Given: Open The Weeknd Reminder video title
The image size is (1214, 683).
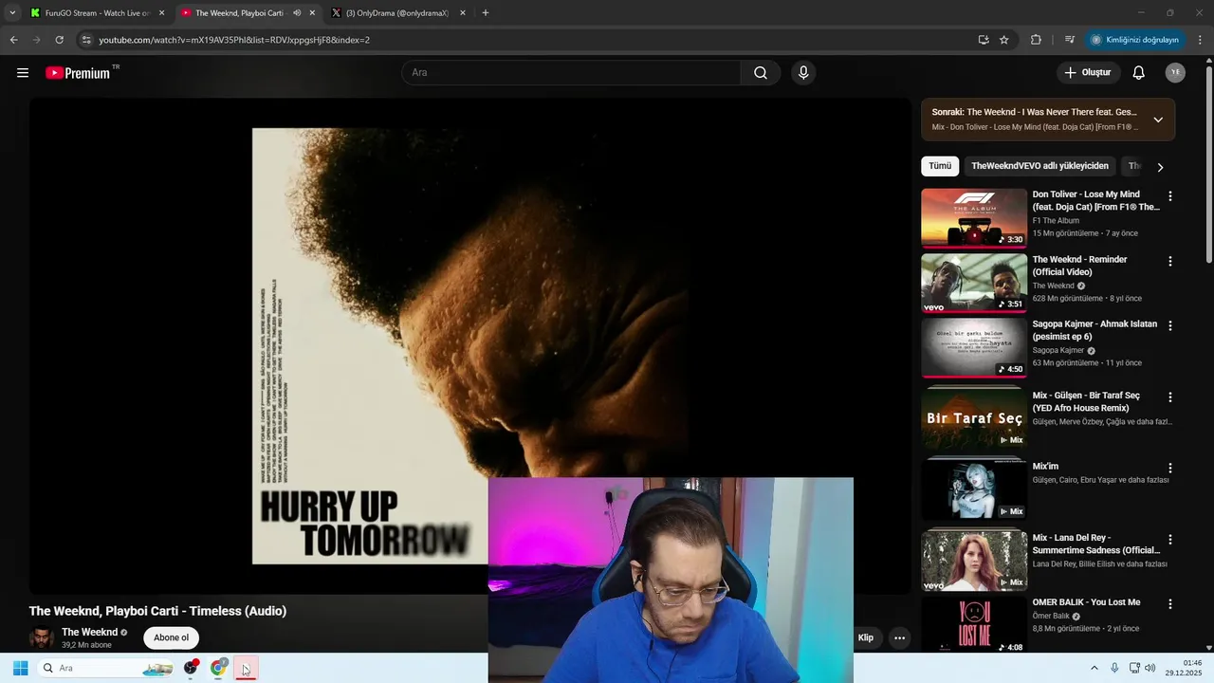Looking at the screenshot, I should coord(1079,266).
